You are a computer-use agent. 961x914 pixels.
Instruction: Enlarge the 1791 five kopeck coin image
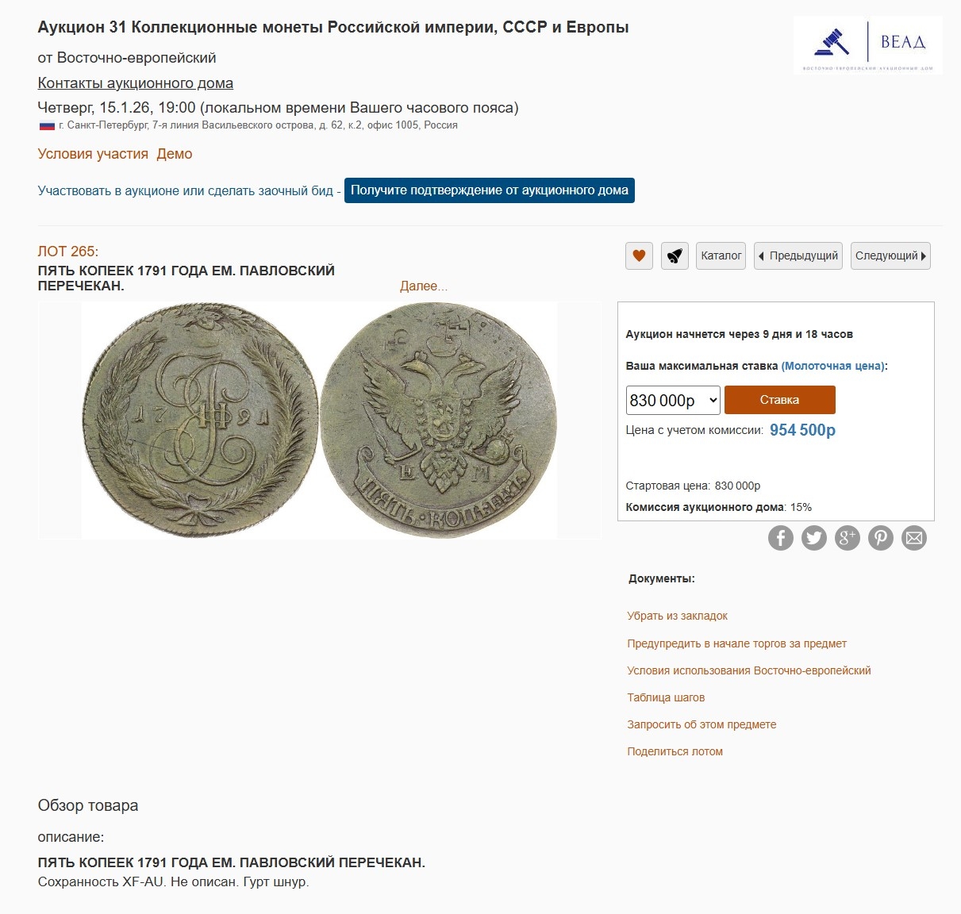point(319,420)
